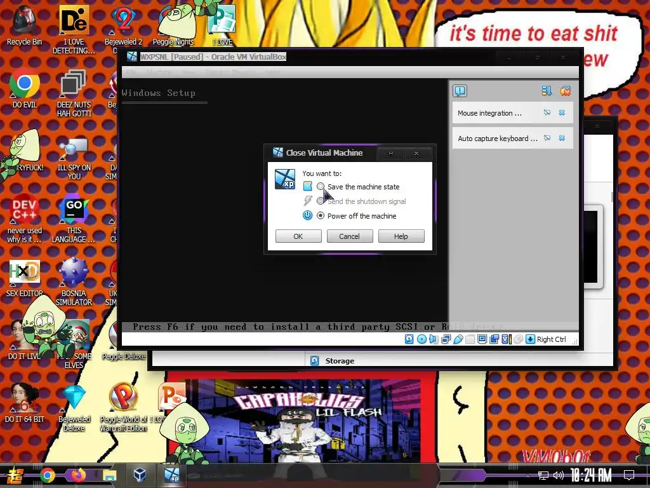Click the 10:24 AM taskbar clock
Image resolution: width=650 pixels, height=488 pixels.
[591, 475]
